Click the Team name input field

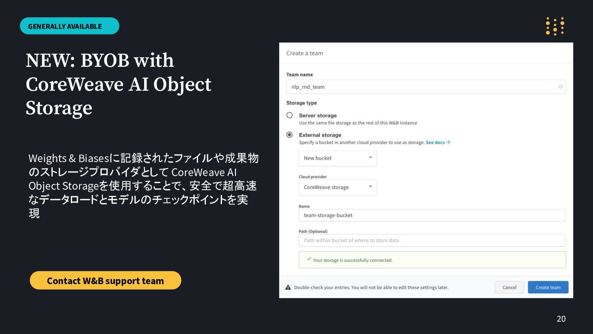pos(426,87)
